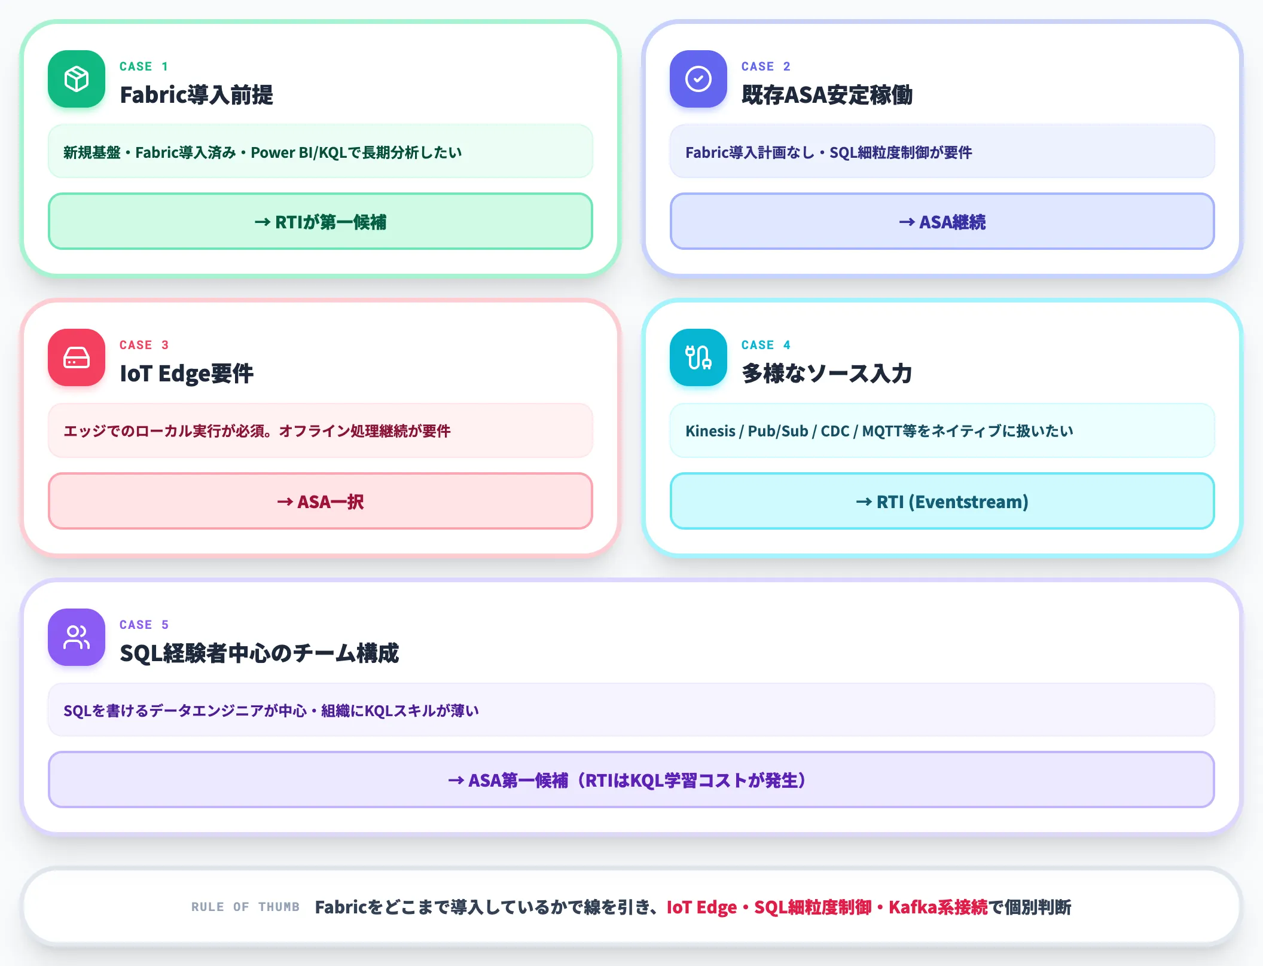Viewport: 1263px width, 966px height.
Task: Click the green cube icon for Case 1
Action: pyautogui.click(x=77, y=79)
